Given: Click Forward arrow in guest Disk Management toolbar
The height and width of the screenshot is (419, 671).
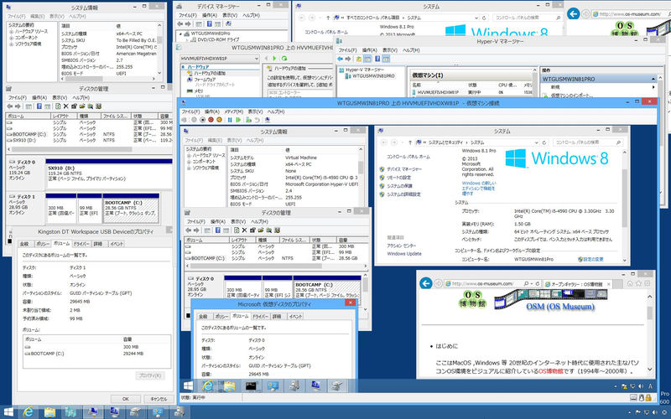Looking at the screenshot, I should coord(196,230).
